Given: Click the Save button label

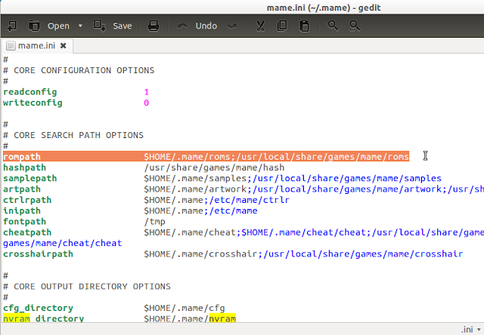Looking at the screenshot, I should (123, 26).
